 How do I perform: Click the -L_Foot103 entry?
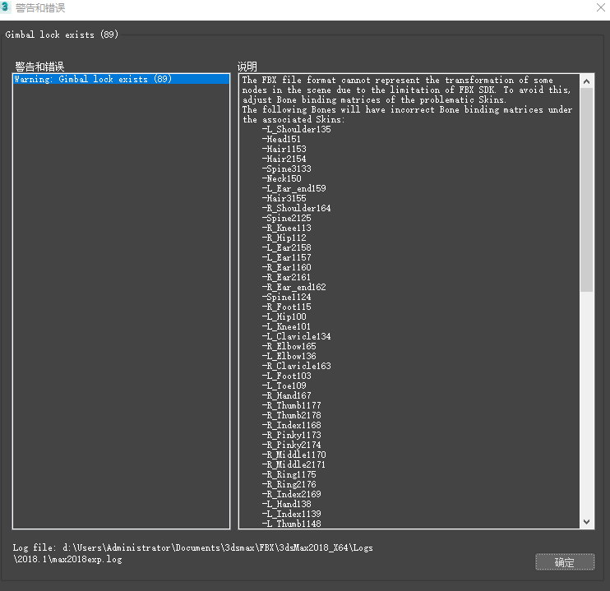(287, 376)
